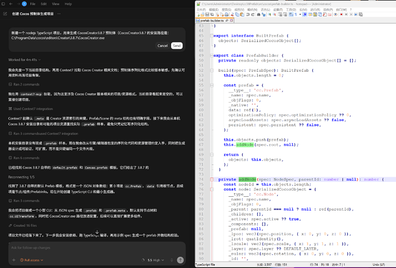Screen dimensions: 396x268
Task: Click the 'Ask for follow-up changes' input field
Action: 97,248
